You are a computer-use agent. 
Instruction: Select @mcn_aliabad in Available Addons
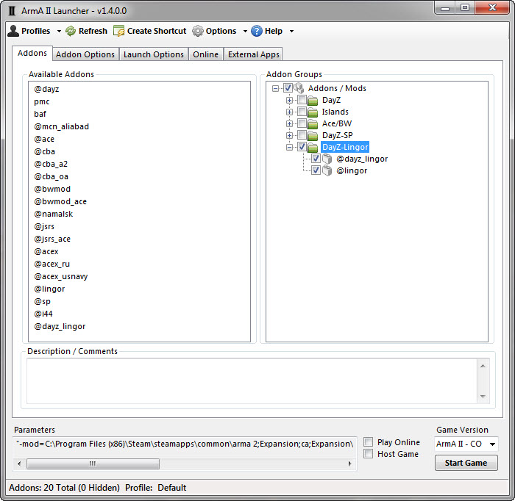tap(61, 126)
